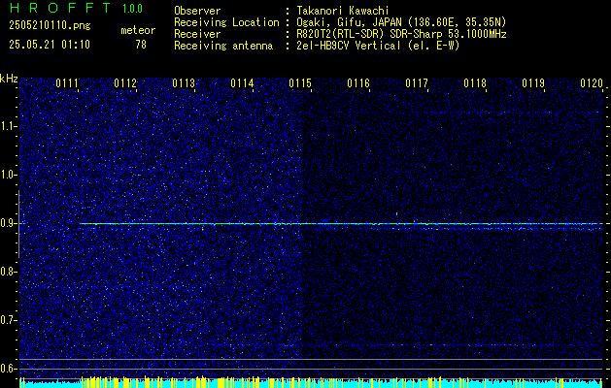Click the meteor label
This screenshot has width=611, height=388.
pos(138,30)
